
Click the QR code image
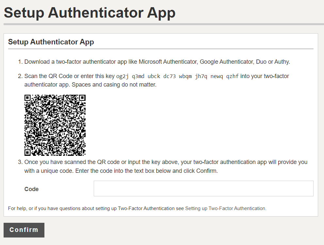55,125
